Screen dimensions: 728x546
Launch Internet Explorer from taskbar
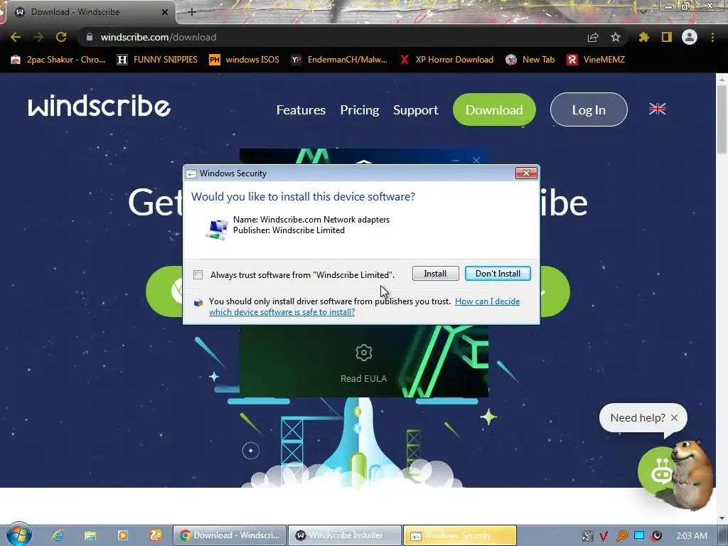pos(58,535)
